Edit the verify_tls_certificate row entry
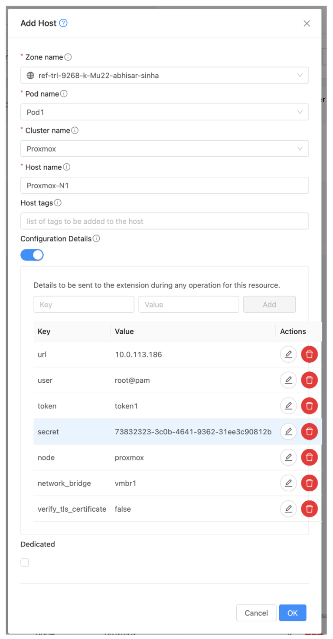This screenshot has width=333, height=639. [x=288, y=508]
